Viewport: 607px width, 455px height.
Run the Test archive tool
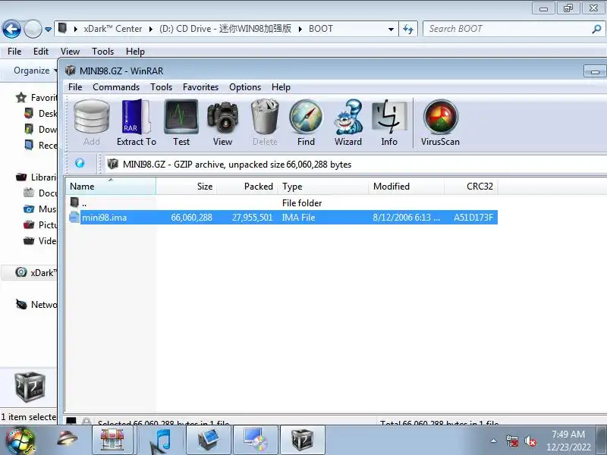click(181, 123)
